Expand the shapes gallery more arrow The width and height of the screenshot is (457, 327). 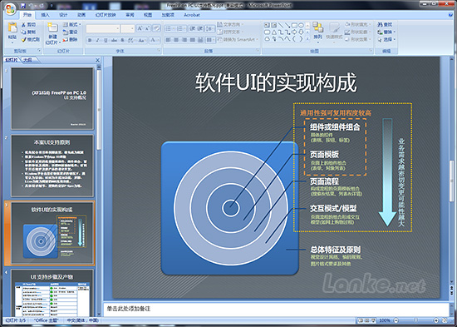tap(307, 38)
